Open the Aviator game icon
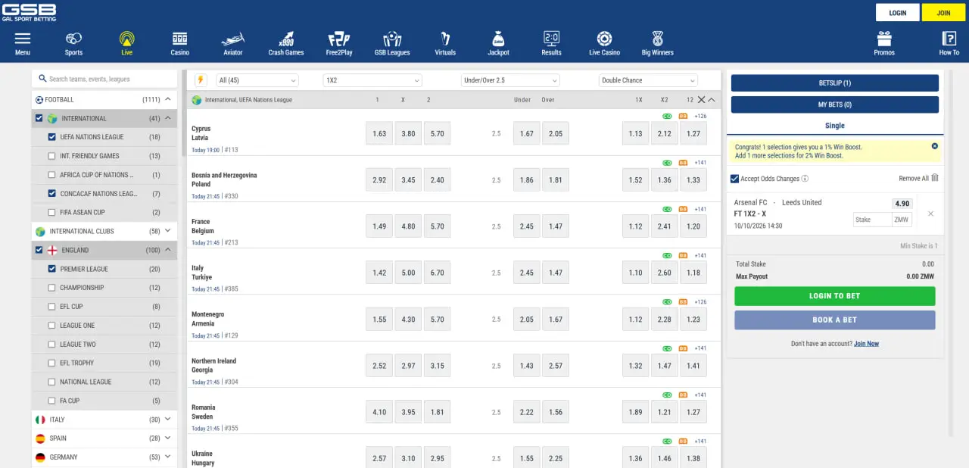 tap(233, 39)
